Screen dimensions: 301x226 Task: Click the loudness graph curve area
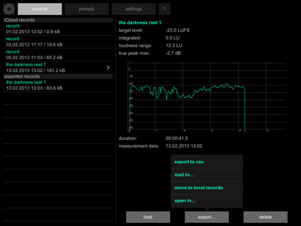coord(207,97)
